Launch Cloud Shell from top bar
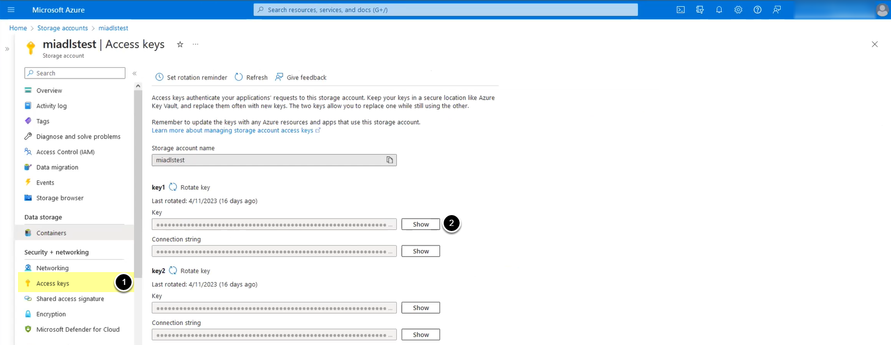The image size is (891, 345). [681, 10]
